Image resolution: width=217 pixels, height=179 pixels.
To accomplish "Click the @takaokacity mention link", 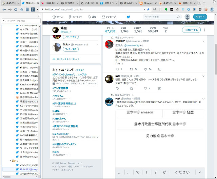I will [132, 45].
